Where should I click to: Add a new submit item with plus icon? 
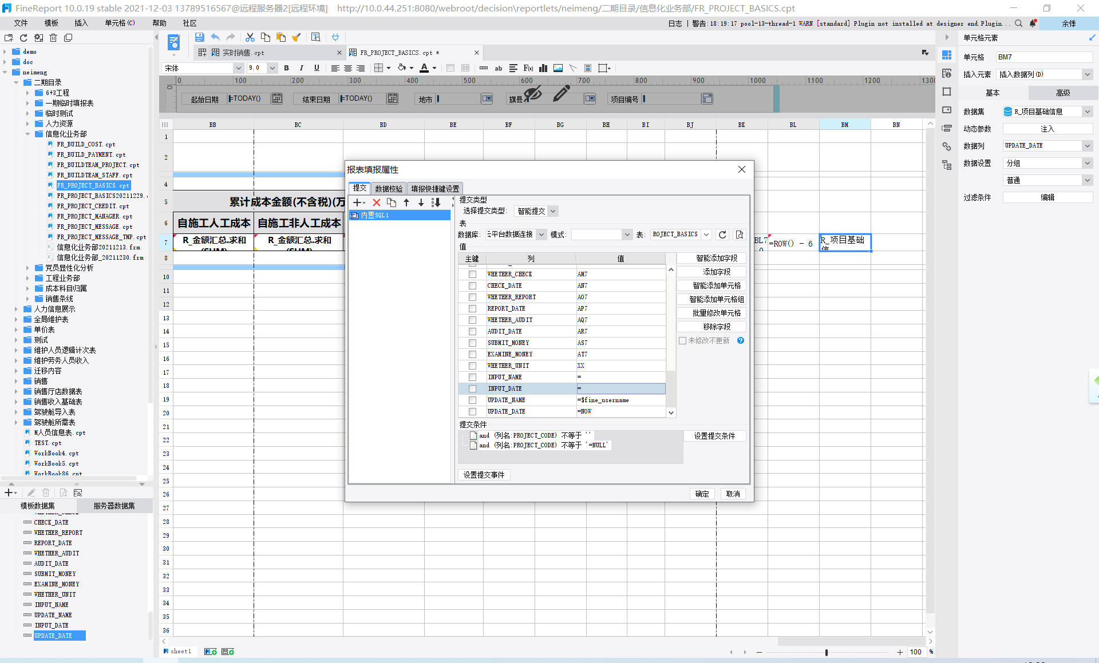click(x=359, y=203)
